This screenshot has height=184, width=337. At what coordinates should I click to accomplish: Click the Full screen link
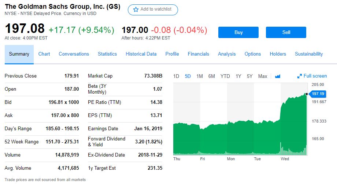pyautogui.click(x=315, y=76)
